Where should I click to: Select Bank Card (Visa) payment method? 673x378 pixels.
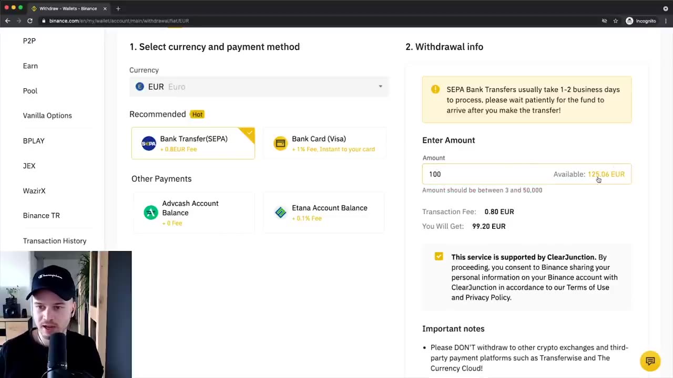tap(324, 143)
